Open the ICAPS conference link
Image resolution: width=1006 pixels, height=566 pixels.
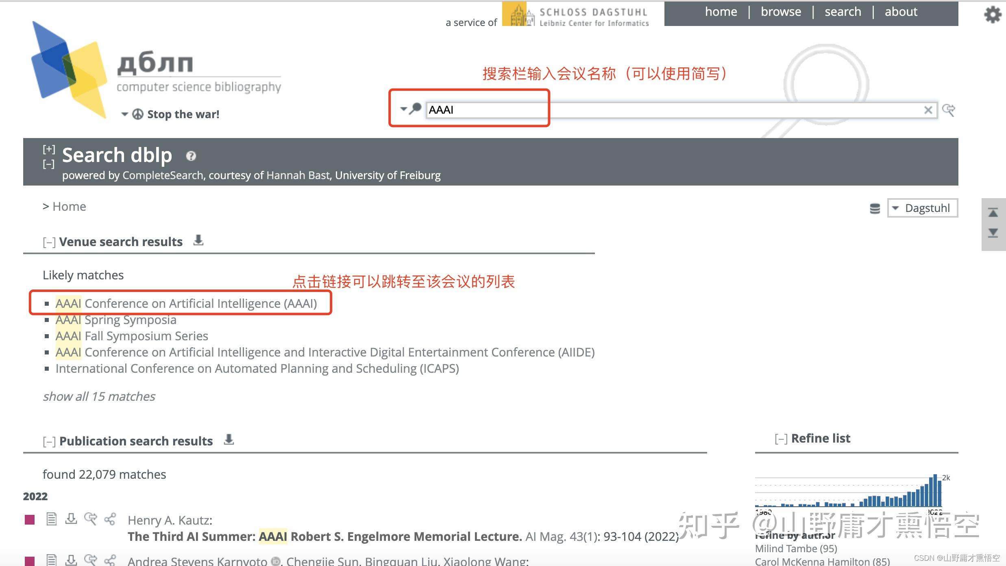[x=257, y=369]
